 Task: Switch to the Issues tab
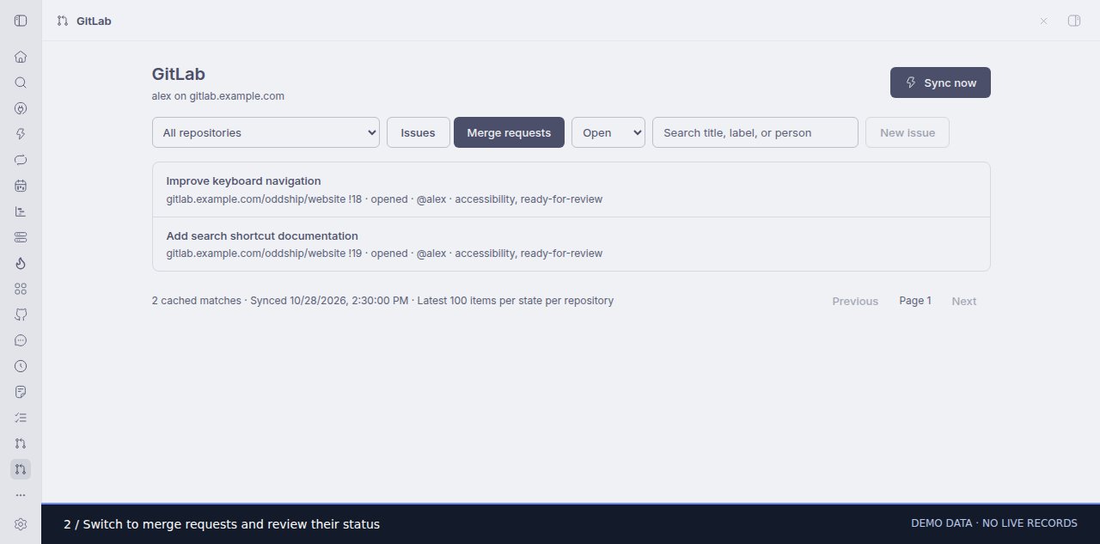(x=419, y=132)
